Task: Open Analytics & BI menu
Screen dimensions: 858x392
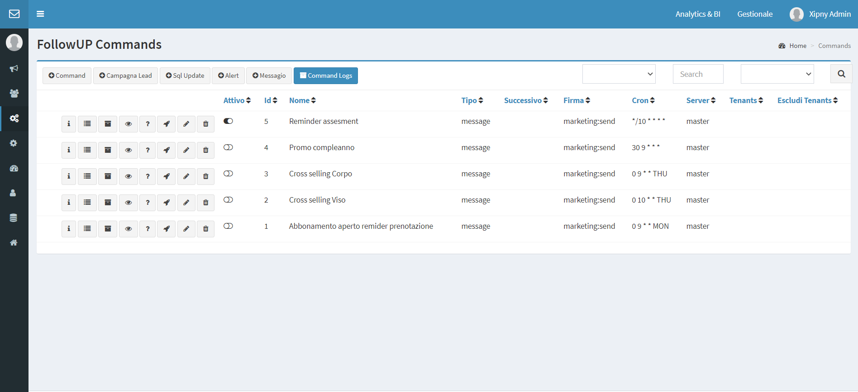Action: click(x=698, y=14)
